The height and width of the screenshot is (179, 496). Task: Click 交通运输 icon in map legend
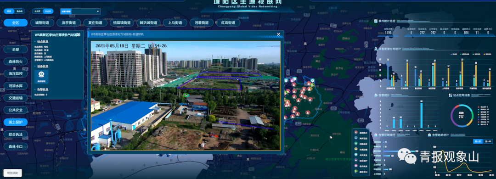[x=356, y=150]
